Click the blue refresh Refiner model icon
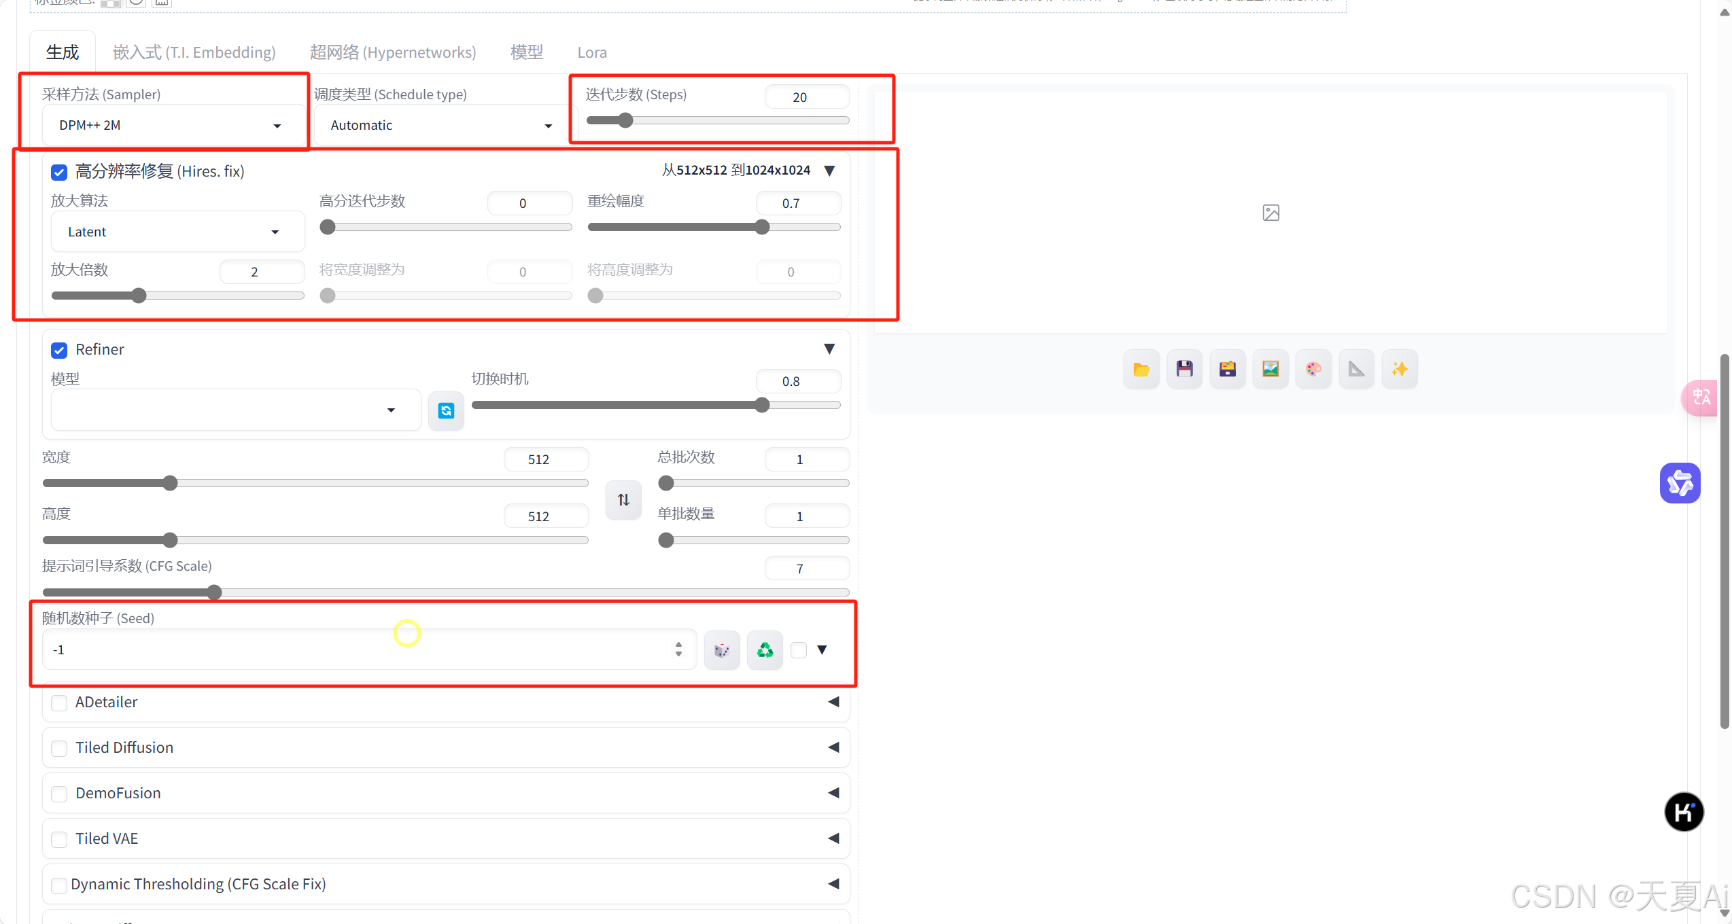This screenshot has width=1732, height=924. [x=446, y=410]
